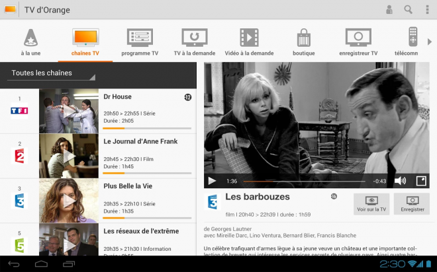Image resolution: width=437 pixels, height=272 pixels.
Task: Tap the age 16 rating badge
Action: 334,197
